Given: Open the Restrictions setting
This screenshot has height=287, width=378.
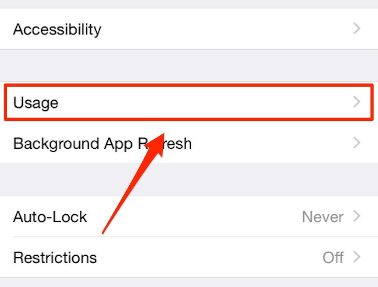Looking at the screenshot, I should click(55, 258).
